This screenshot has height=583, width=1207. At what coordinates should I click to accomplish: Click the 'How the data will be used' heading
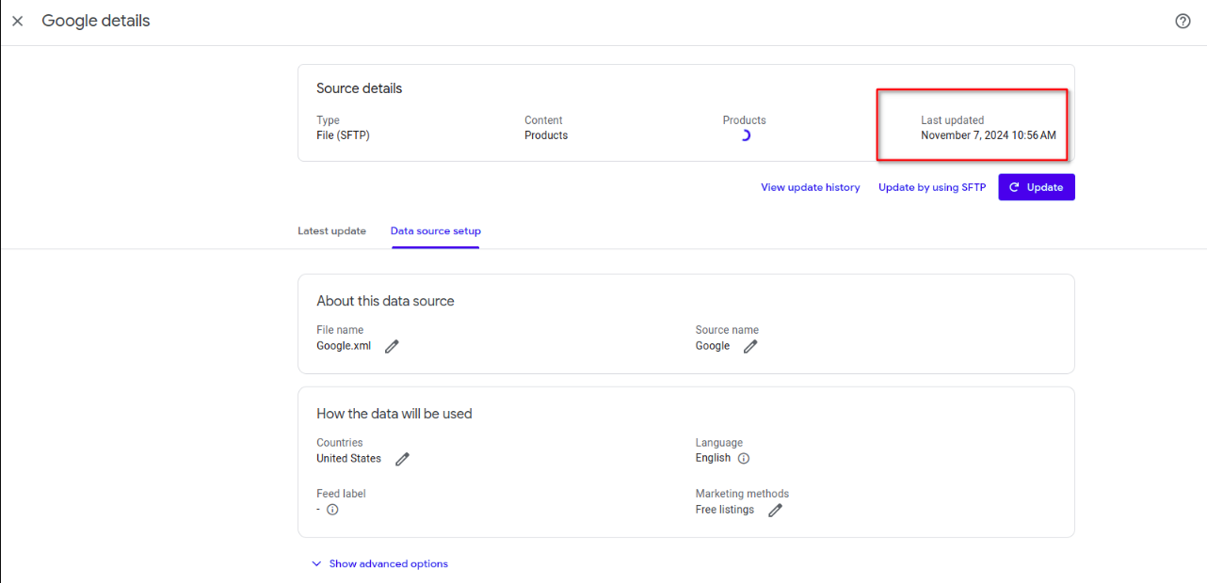point(394,414)
